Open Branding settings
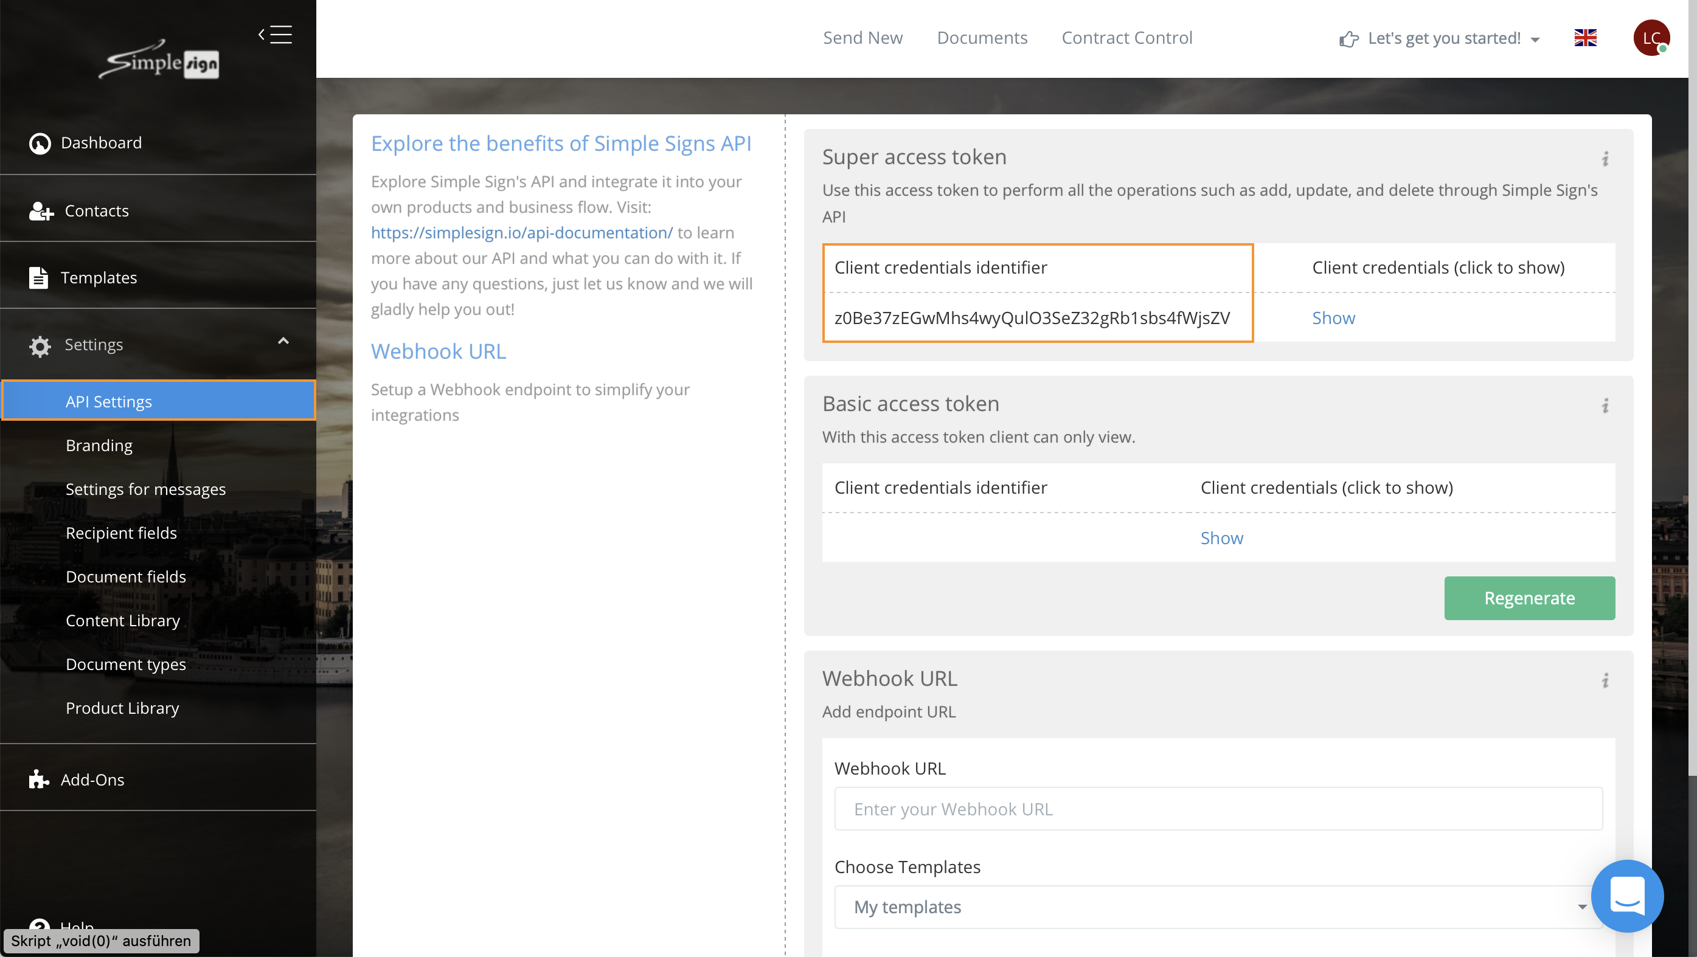The image size is (1697, 957). point(99,445)
